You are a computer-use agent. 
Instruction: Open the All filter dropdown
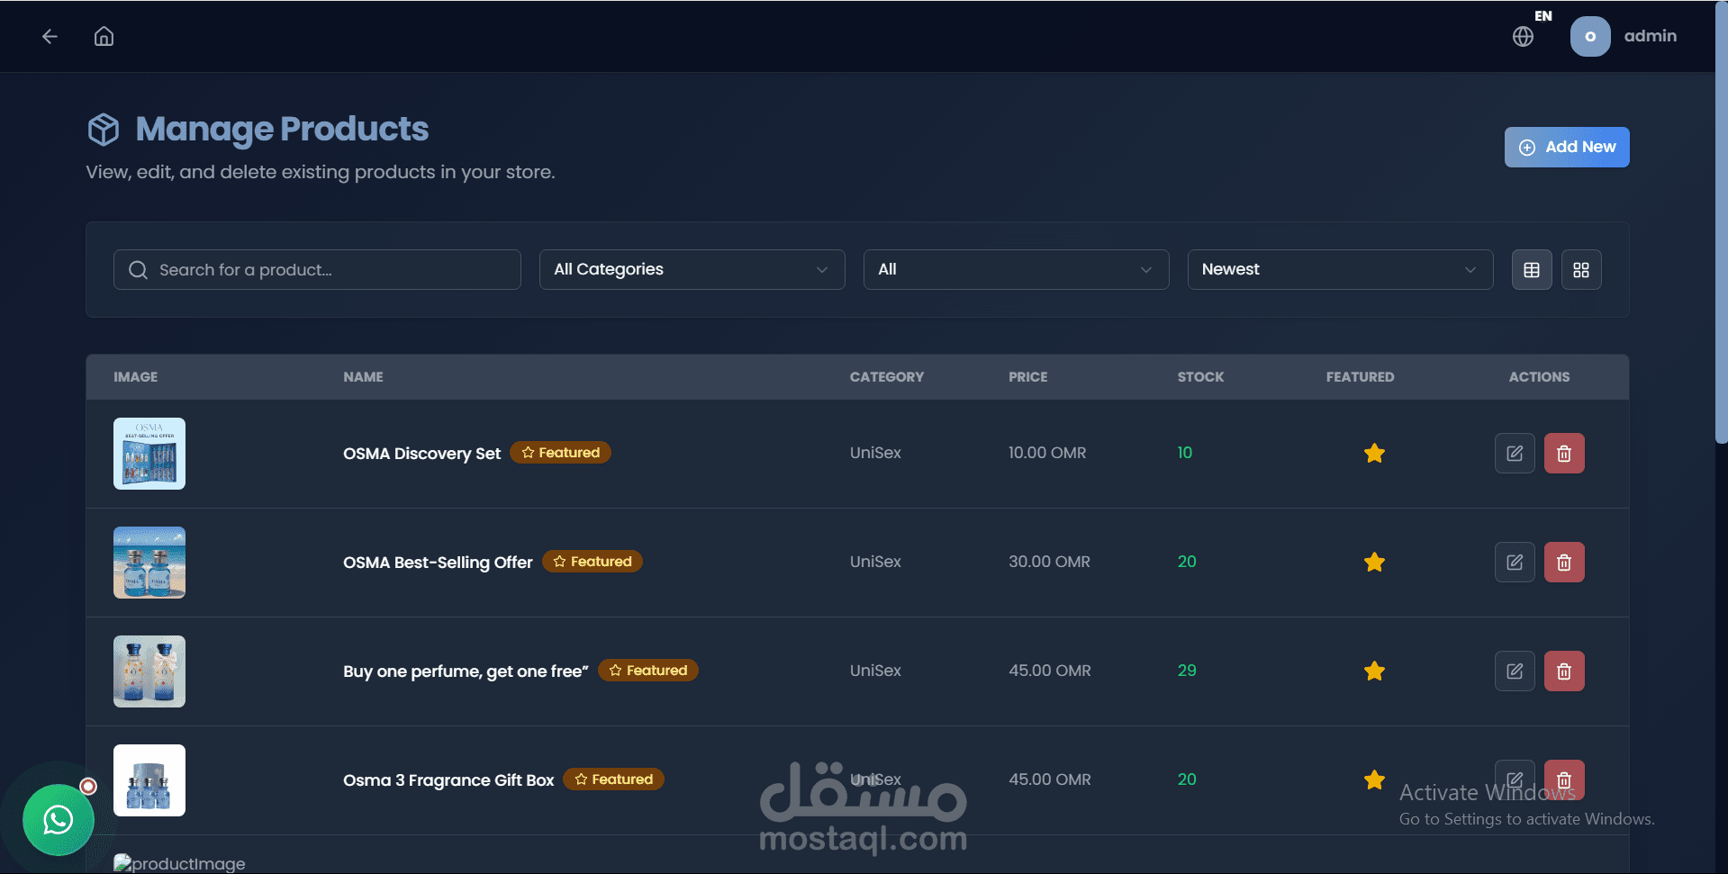tap(1016, 269)
